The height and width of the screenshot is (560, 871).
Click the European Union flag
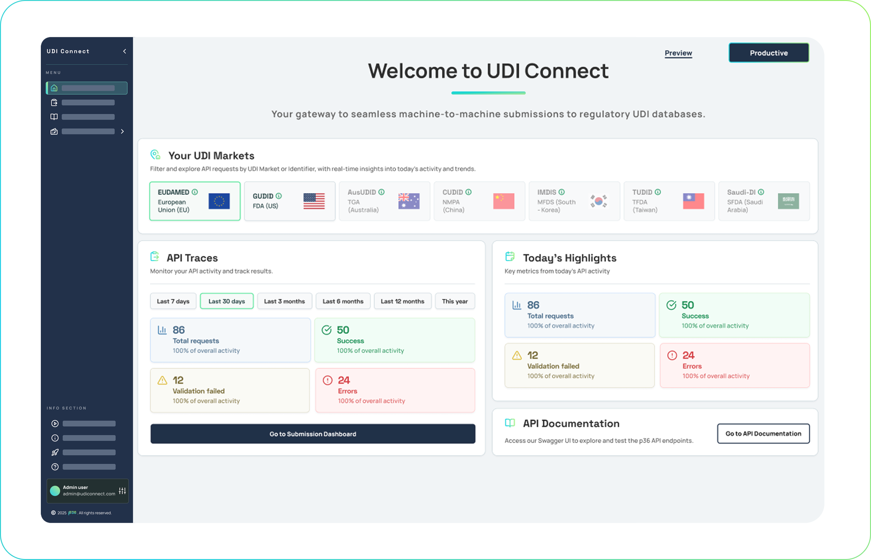(219, 201)
